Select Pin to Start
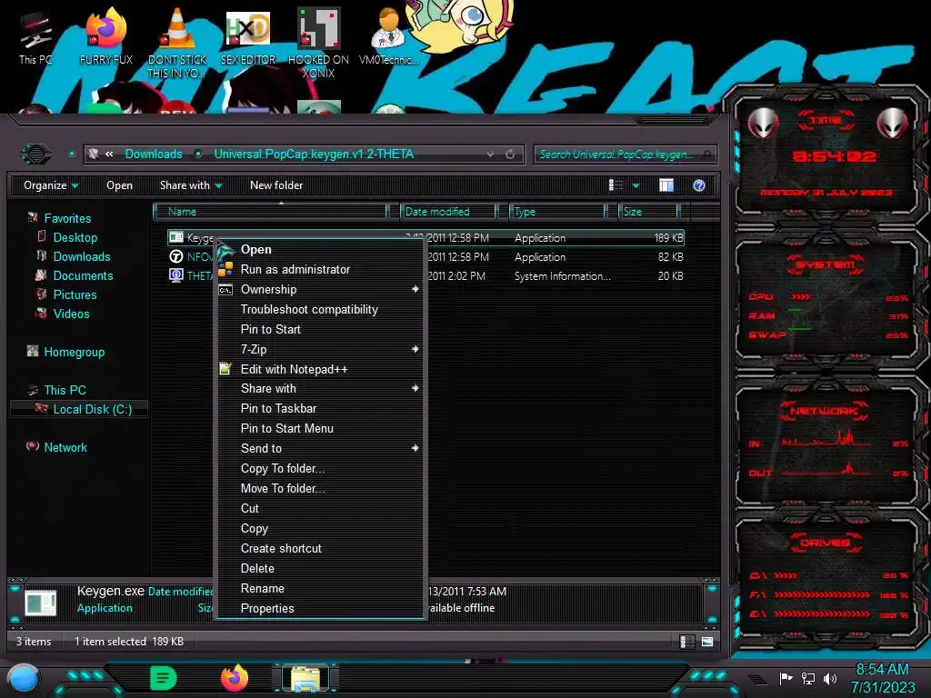This screenshot has width=931, height=698. 320,329
